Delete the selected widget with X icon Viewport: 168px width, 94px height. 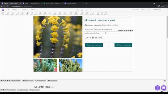tap(130, 31)
